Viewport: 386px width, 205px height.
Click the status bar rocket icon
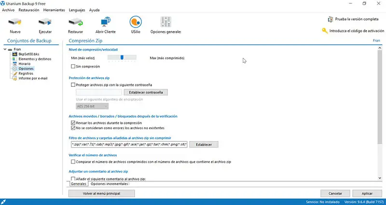[x=3, y=202]
